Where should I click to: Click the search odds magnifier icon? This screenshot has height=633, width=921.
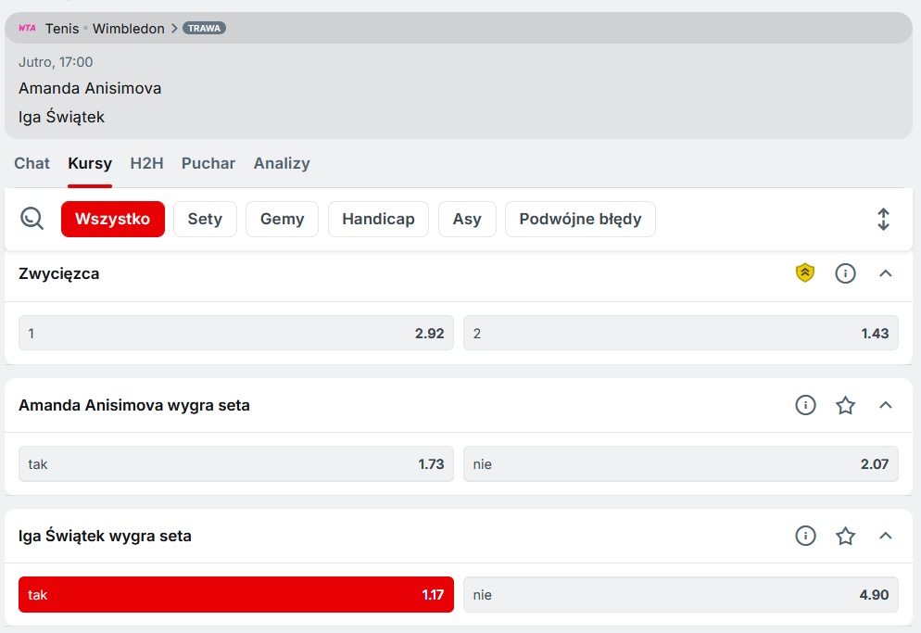(x=32, y=219)
